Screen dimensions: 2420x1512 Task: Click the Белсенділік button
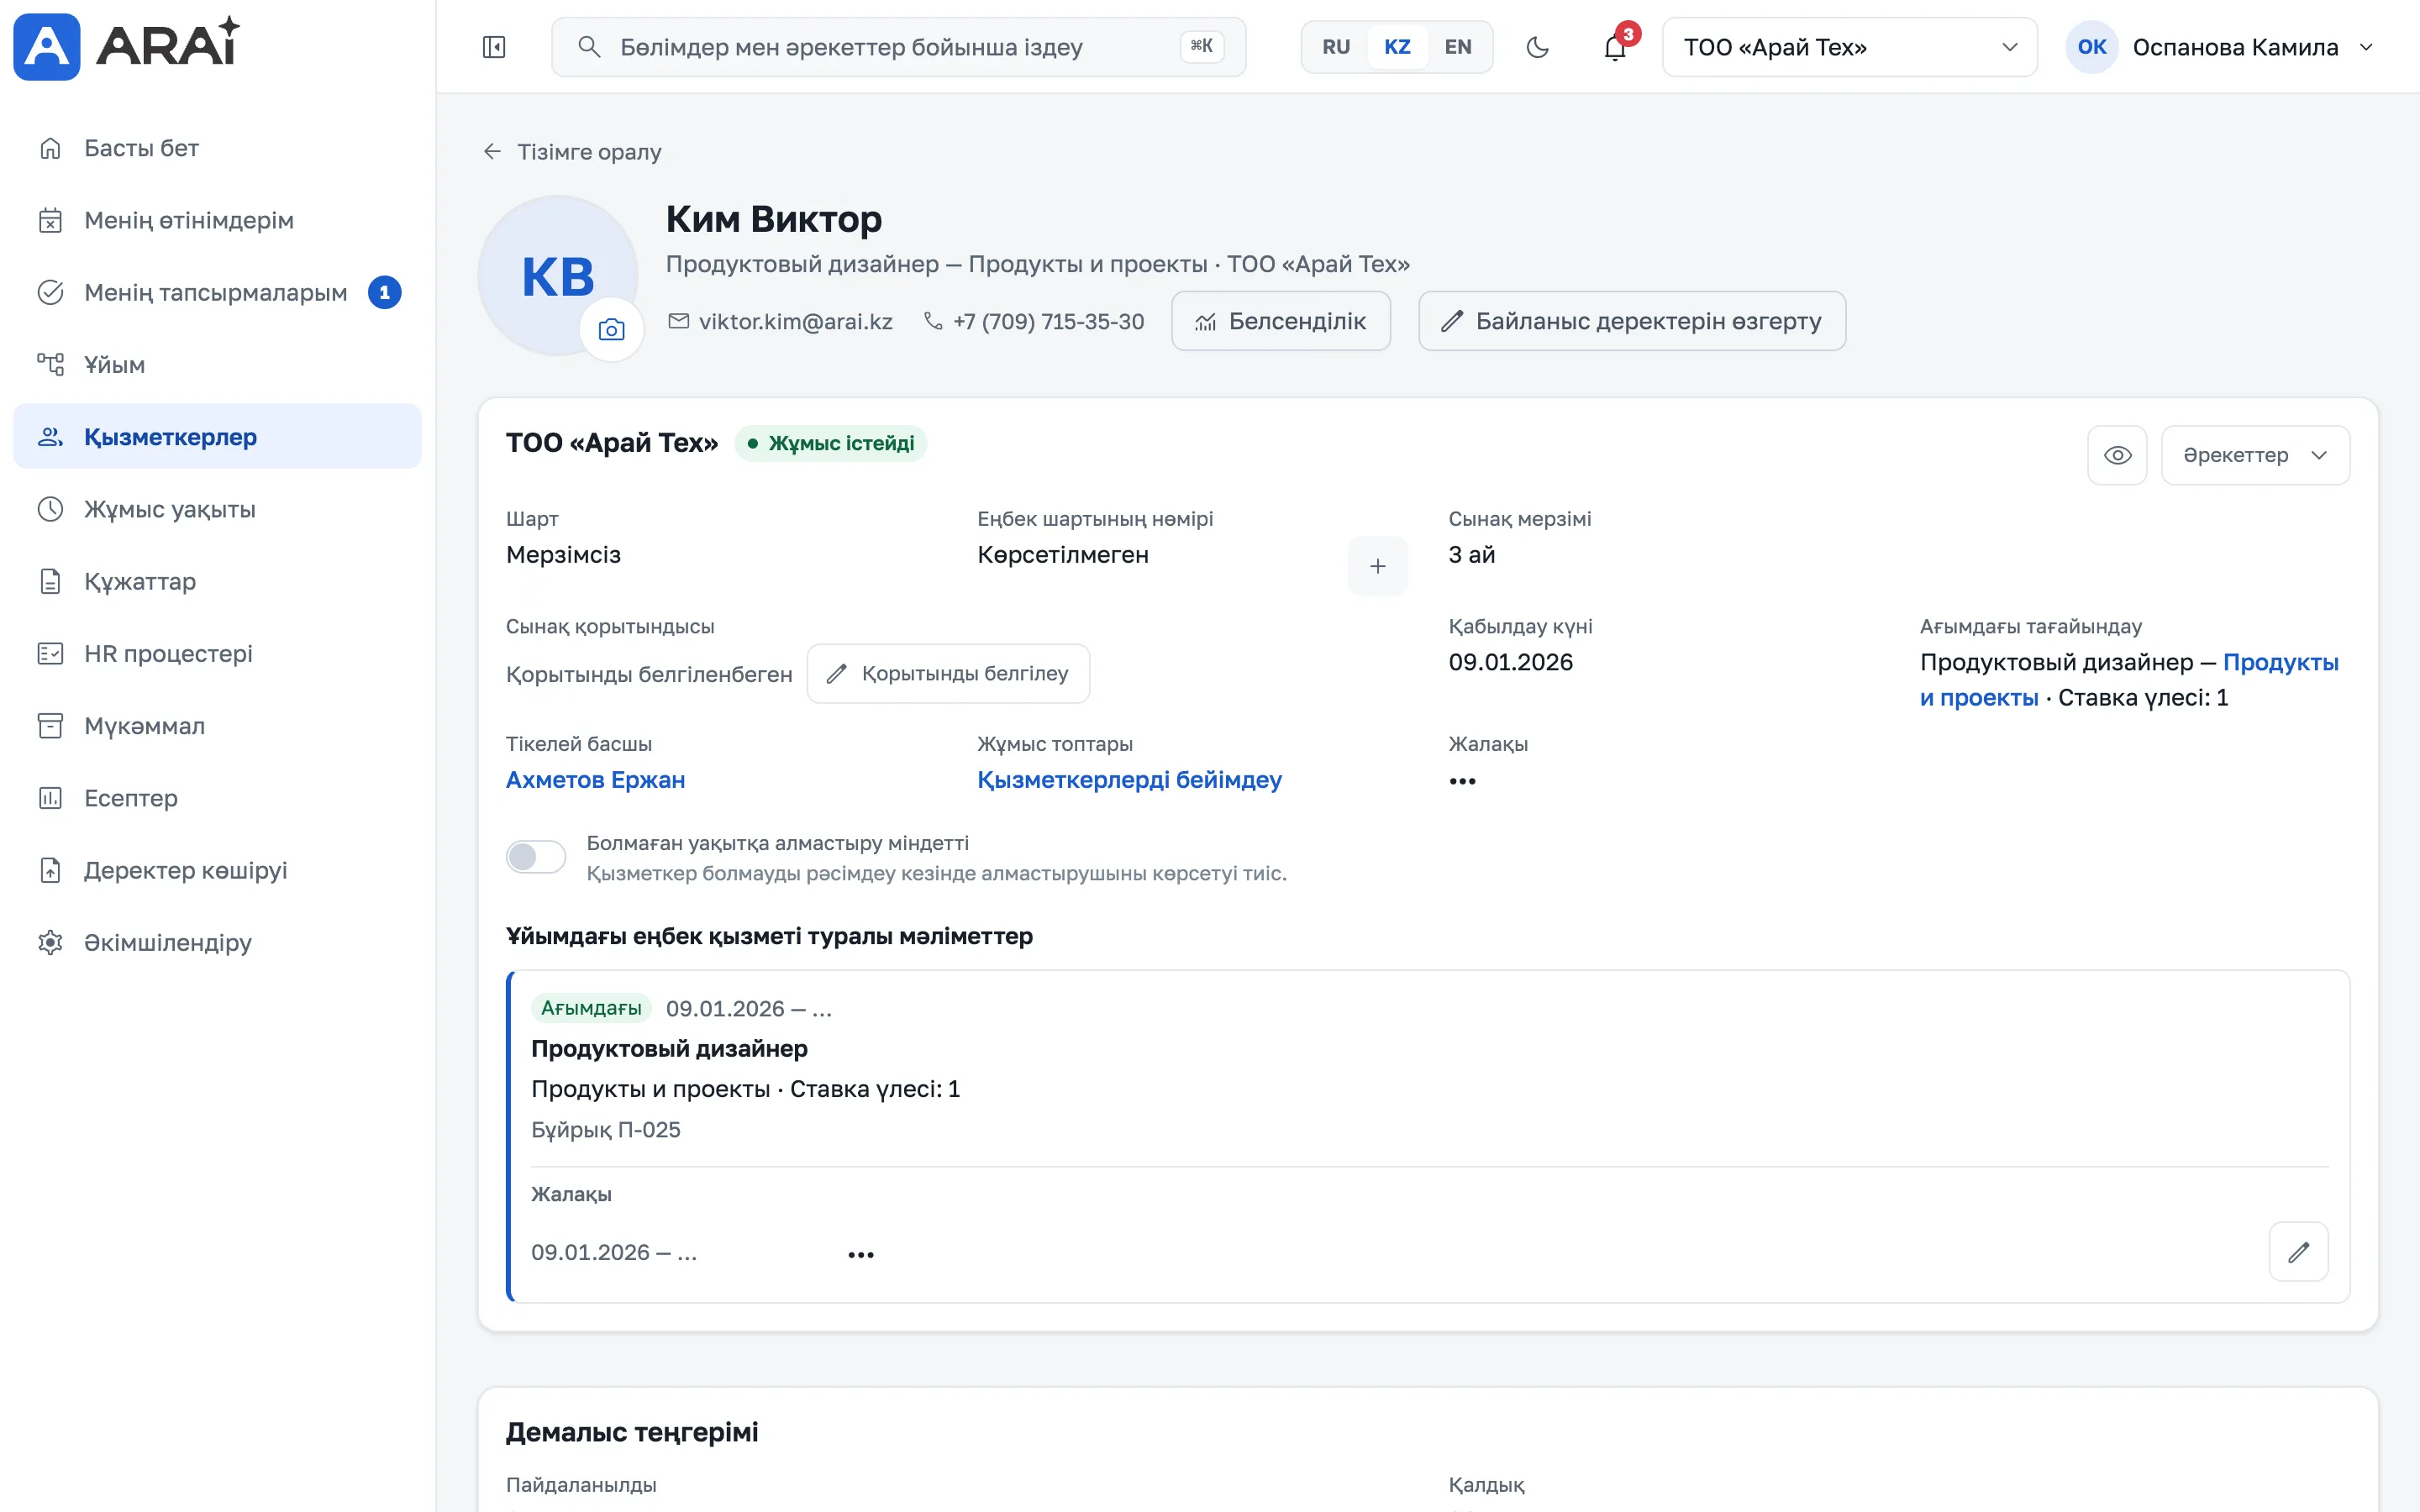coord(1281,321)
